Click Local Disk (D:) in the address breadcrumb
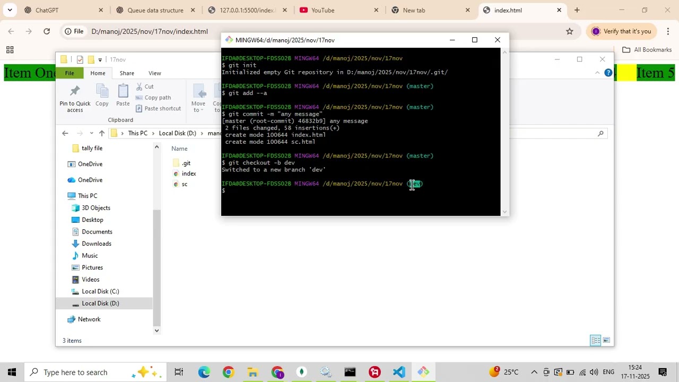The image size is (679, 382). point(177,133)
